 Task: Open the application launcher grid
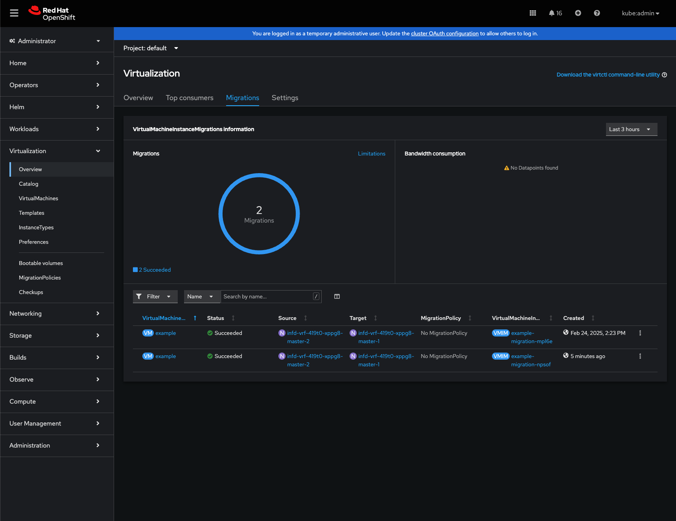(x=533, y=13)
